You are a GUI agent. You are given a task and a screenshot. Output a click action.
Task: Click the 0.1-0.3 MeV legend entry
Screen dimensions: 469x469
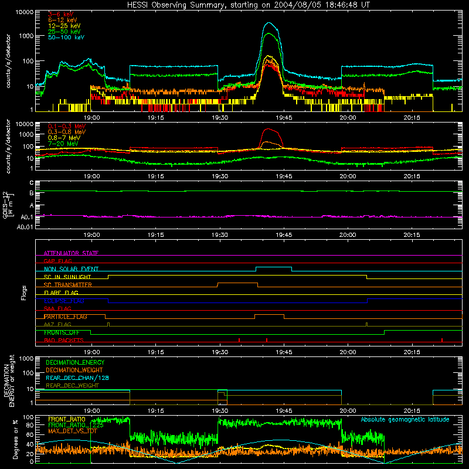[67, 126]
